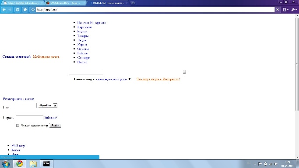Close the 192.168 tab with its X
The width and height of the screenshot is (299, 168).
(x=42, y=3)
